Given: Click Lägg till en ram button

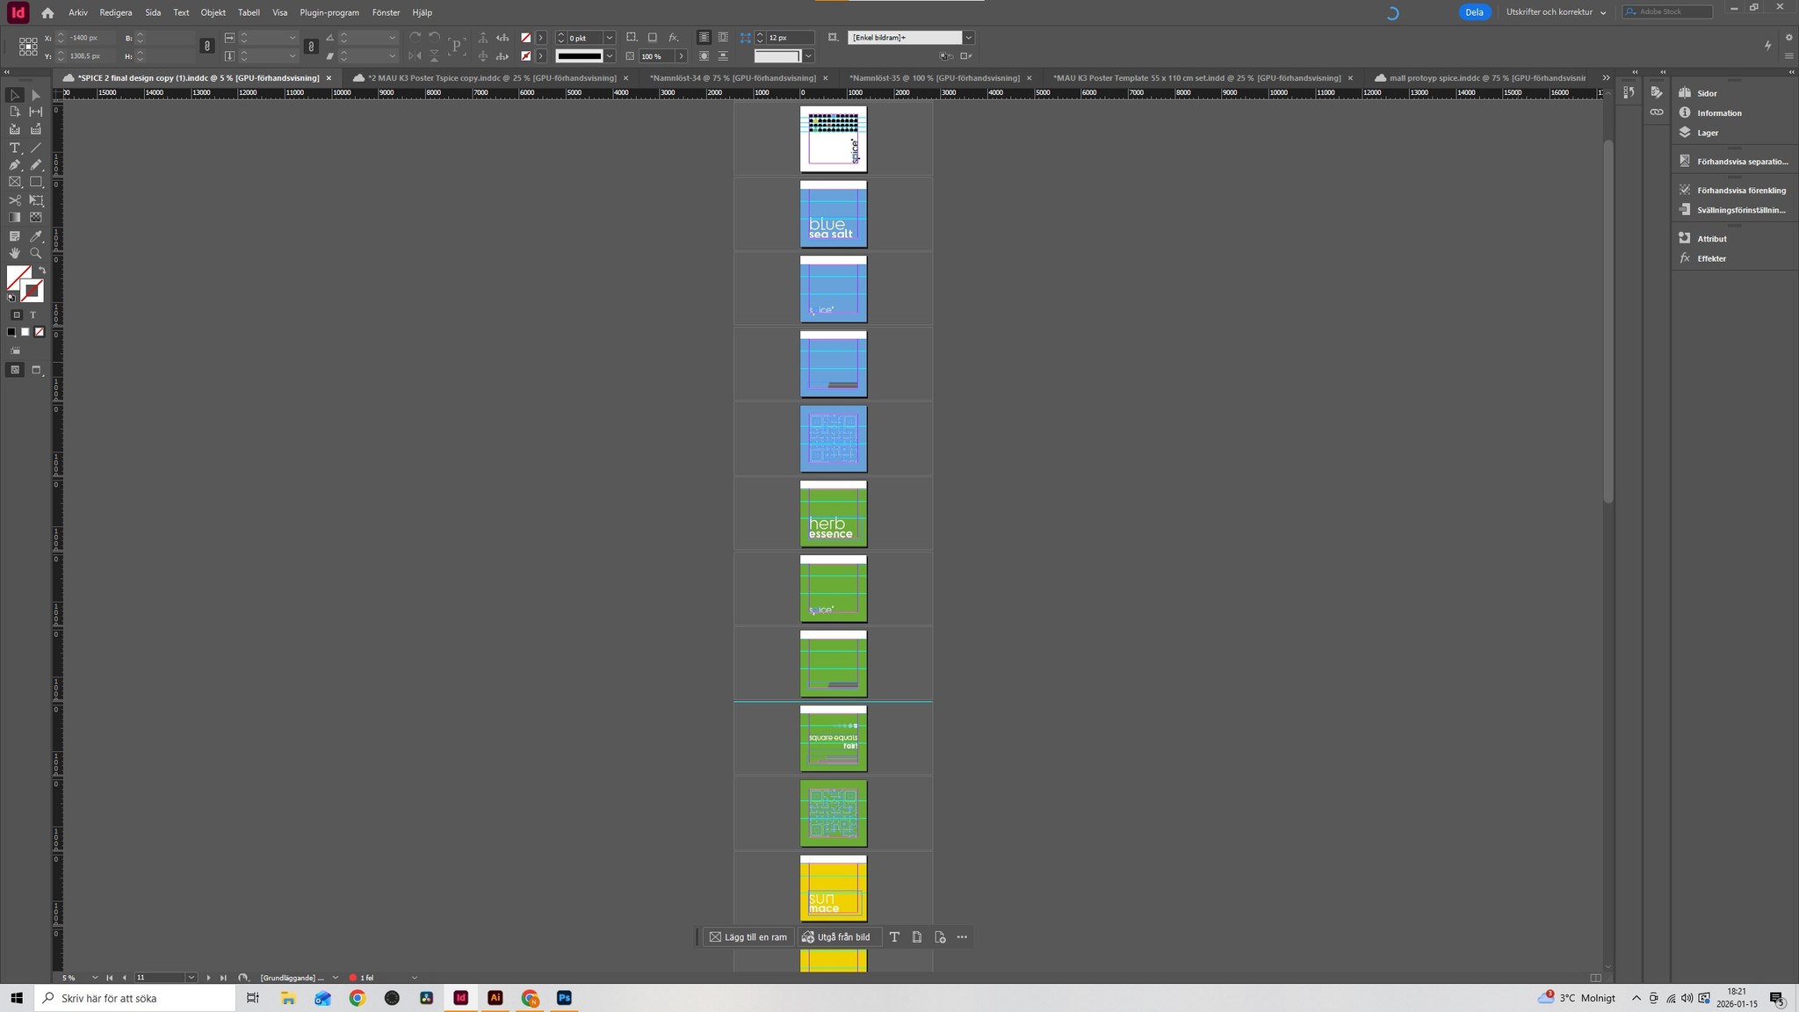Looking at the screenshot, I should (x=748, y=937).
